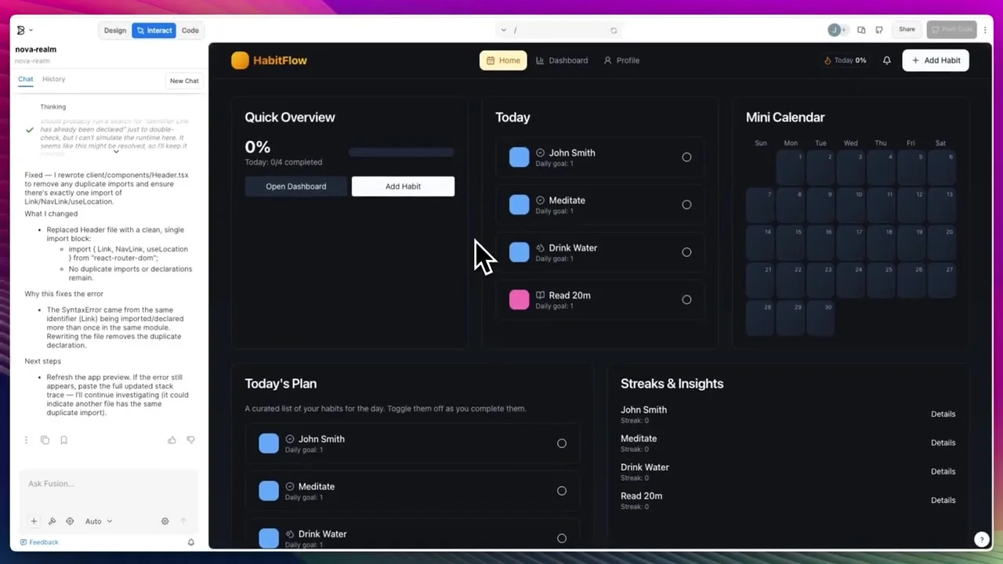Mark Drink Water complete in Today
This screenshot has width=1003, height=564.
coord(686,252)
